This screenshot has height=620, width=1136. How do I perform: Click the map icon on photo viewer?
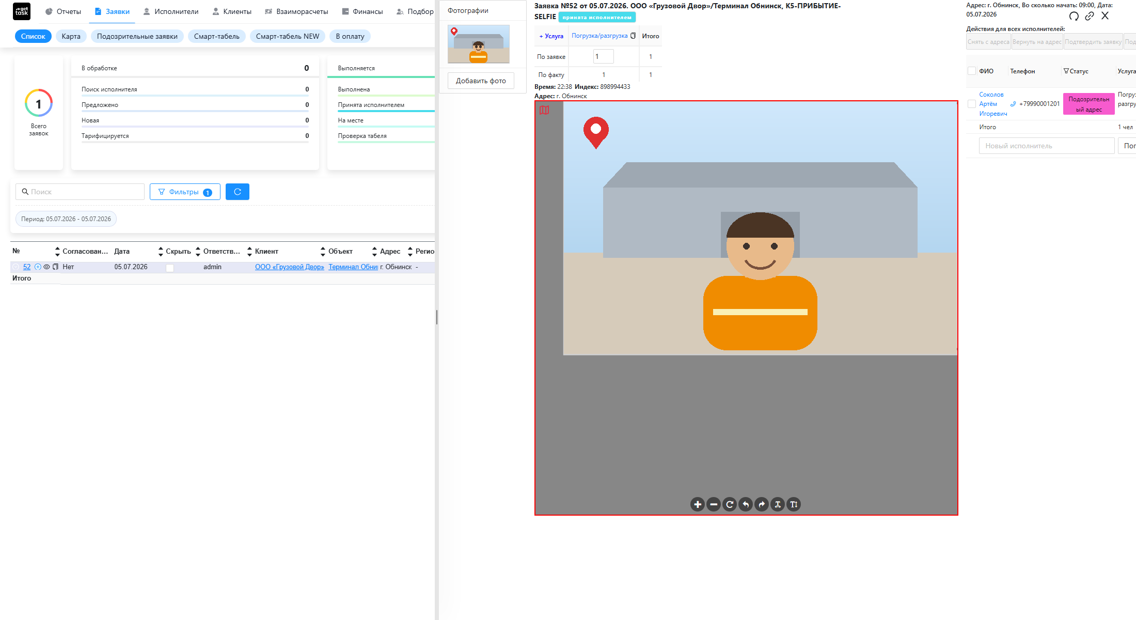(544, 110)
